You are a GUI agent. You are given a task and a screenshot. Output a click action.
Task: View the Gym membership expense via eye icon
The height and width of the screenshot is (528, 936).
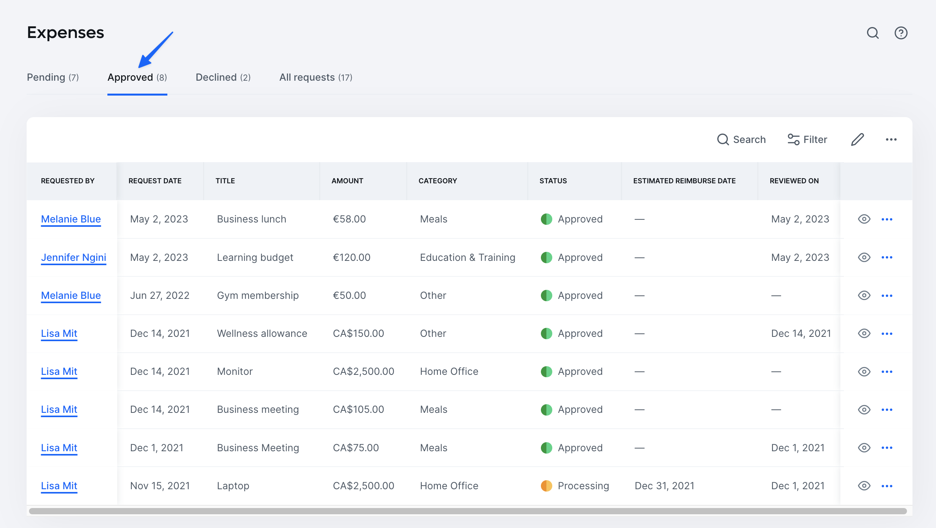864,295
